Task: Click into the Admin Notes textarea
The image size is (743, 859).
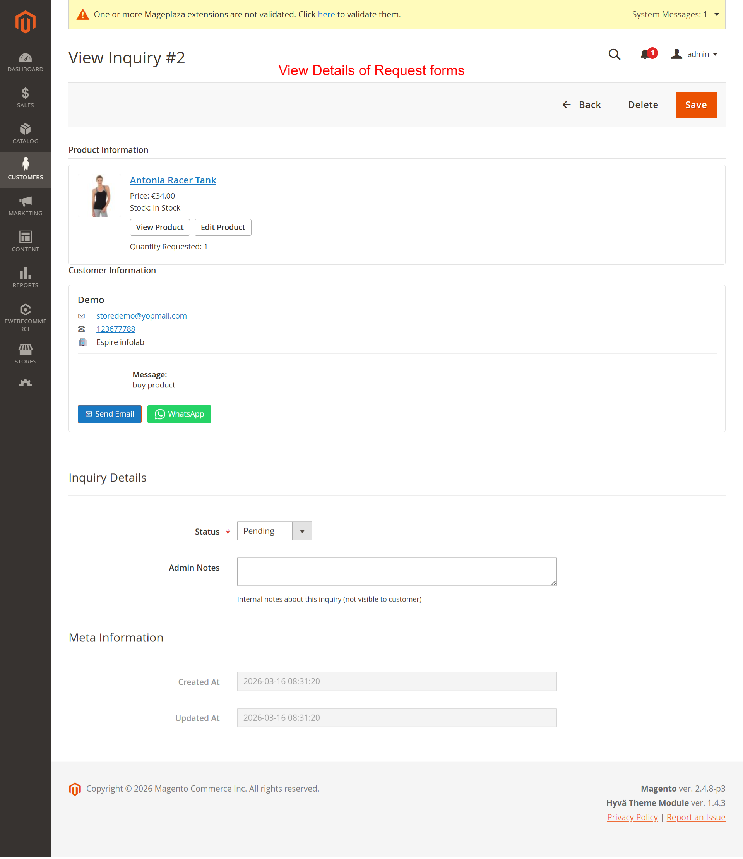Action: 396,571
